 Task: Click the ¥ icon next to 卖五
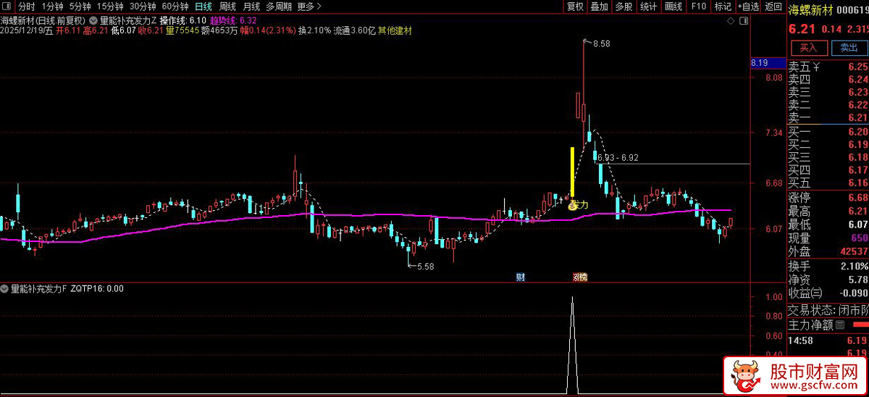[x=816, y=67]
